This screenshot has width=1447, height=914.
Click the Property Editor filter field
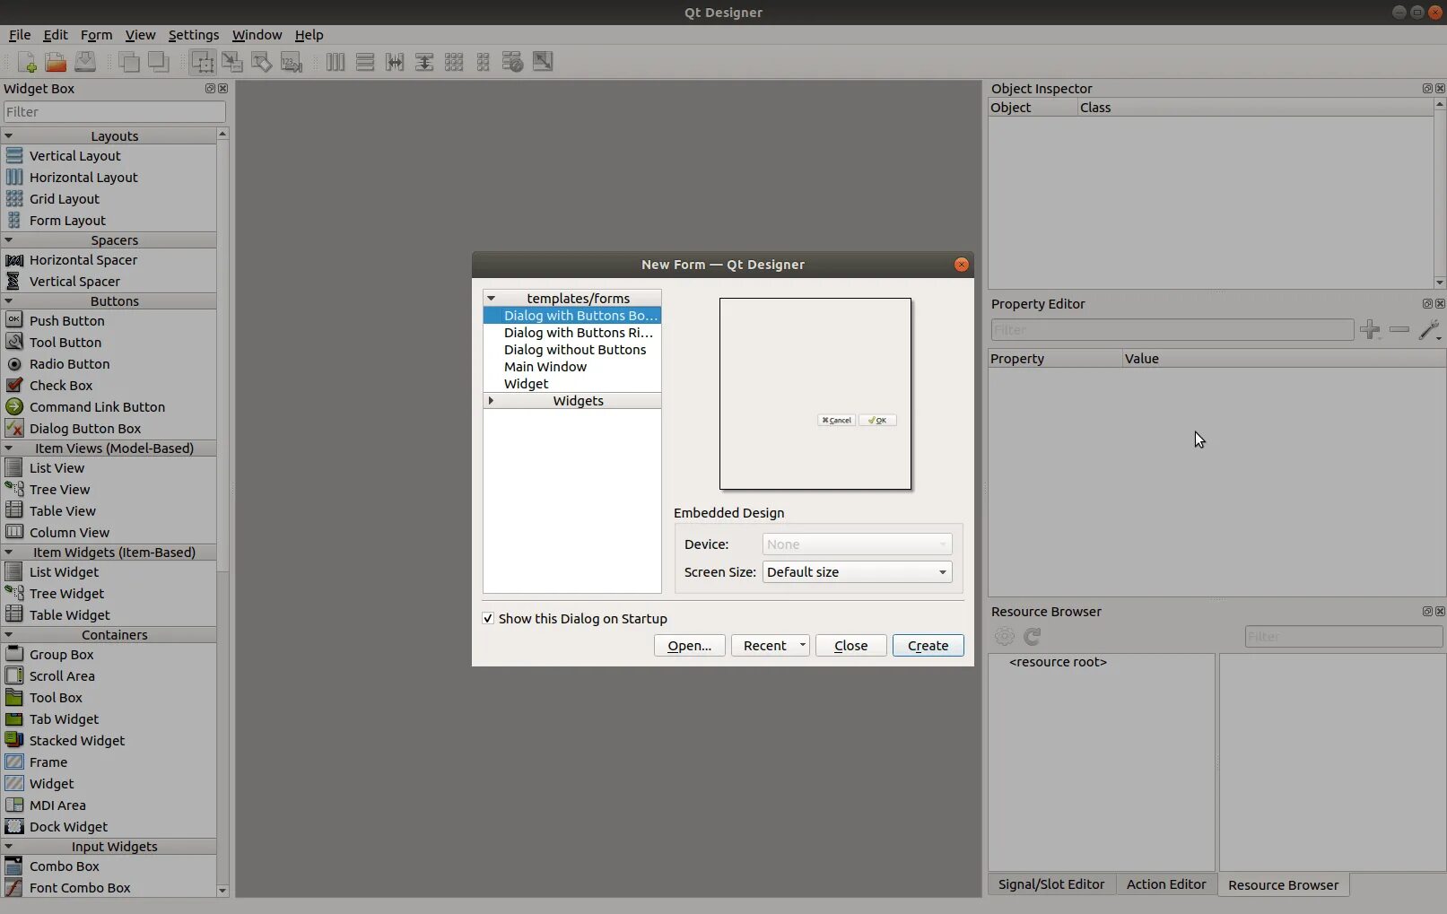tap(1172, 330)
